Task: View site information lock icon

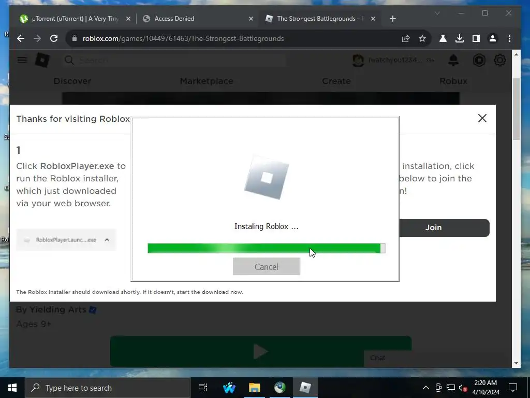Action: tap(75, 38)
